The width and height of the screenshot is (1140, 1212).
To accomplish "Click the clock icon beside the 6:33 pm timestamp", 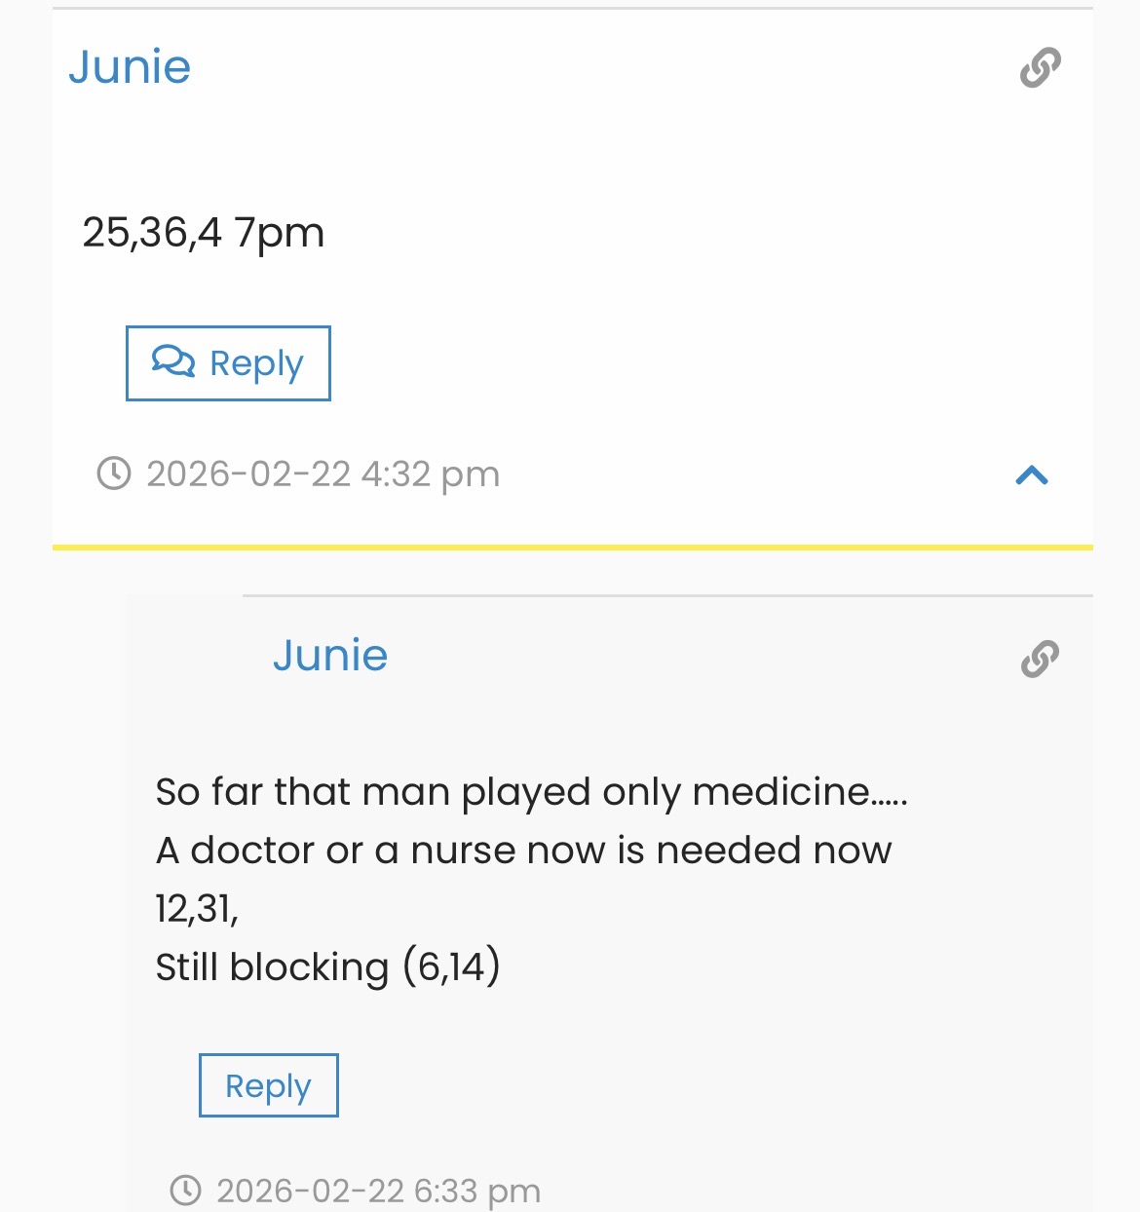I will click(x=185, y=1190).
